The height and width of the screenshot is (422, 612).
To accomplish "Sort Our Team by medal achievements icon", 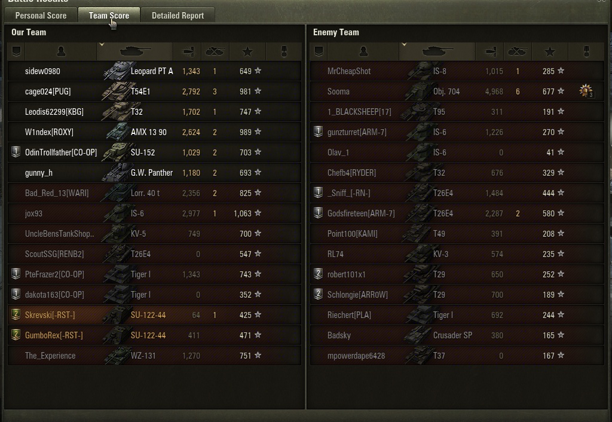I will coord(284,51).
